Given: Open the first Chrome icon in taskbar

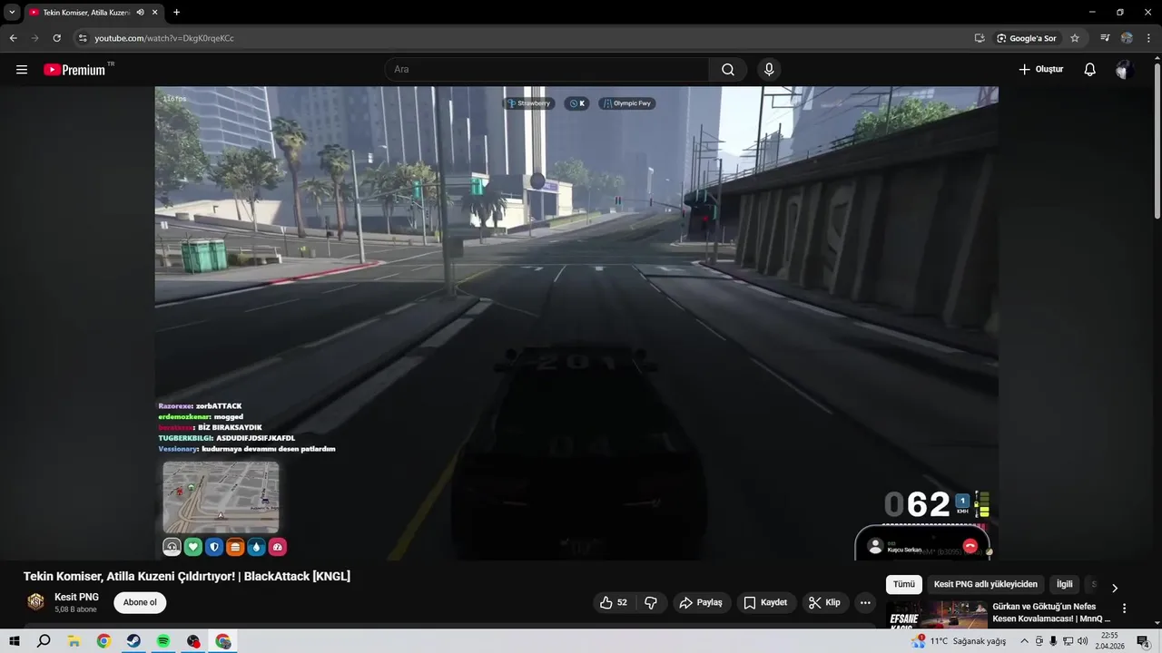Looking at the screenshot, I should [x=103, y=641].
